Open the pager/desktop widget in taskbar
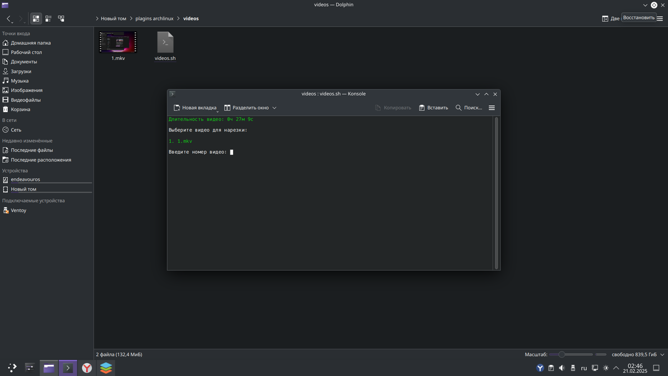Image resolution: width=668 pixels, height=376 pixels. (30, 368)
